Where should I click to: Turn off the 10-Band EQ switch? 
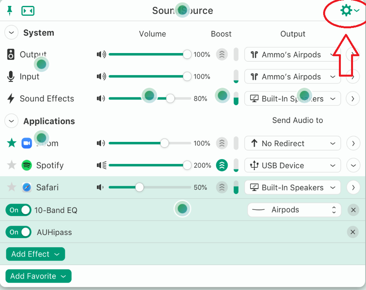18,210
